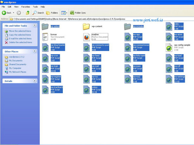The height and width of the screenshot is (145, 194).
Task: Collapse the File and Folder Tasks panel
Action: tap(35, 25)
